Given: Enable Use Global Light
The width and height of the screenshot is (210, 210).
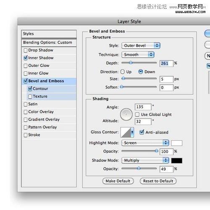Looking at the screenshot, I should [x=137, y=115].
